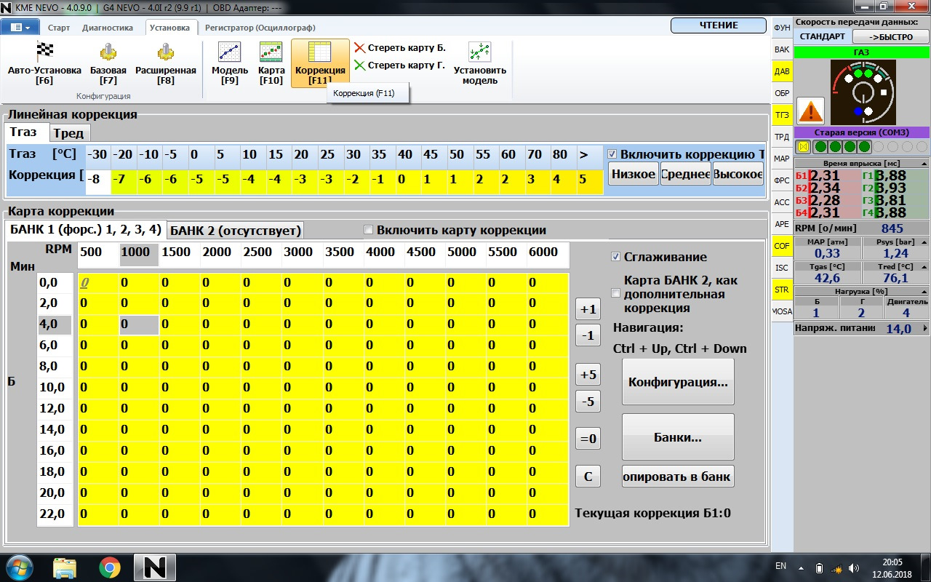Image resolution: width=931 pixels, height=582 pixels.
Task: Collapse Время впрыска [мс] panel
Action: (924, 164)
